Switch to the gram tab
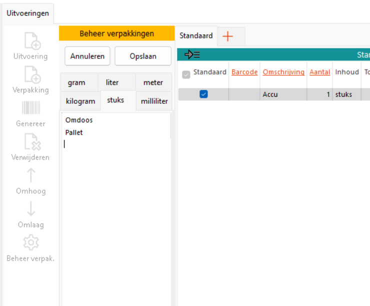Image resolution: width=370 pixels, height=306 pixels. pos(76,83)
